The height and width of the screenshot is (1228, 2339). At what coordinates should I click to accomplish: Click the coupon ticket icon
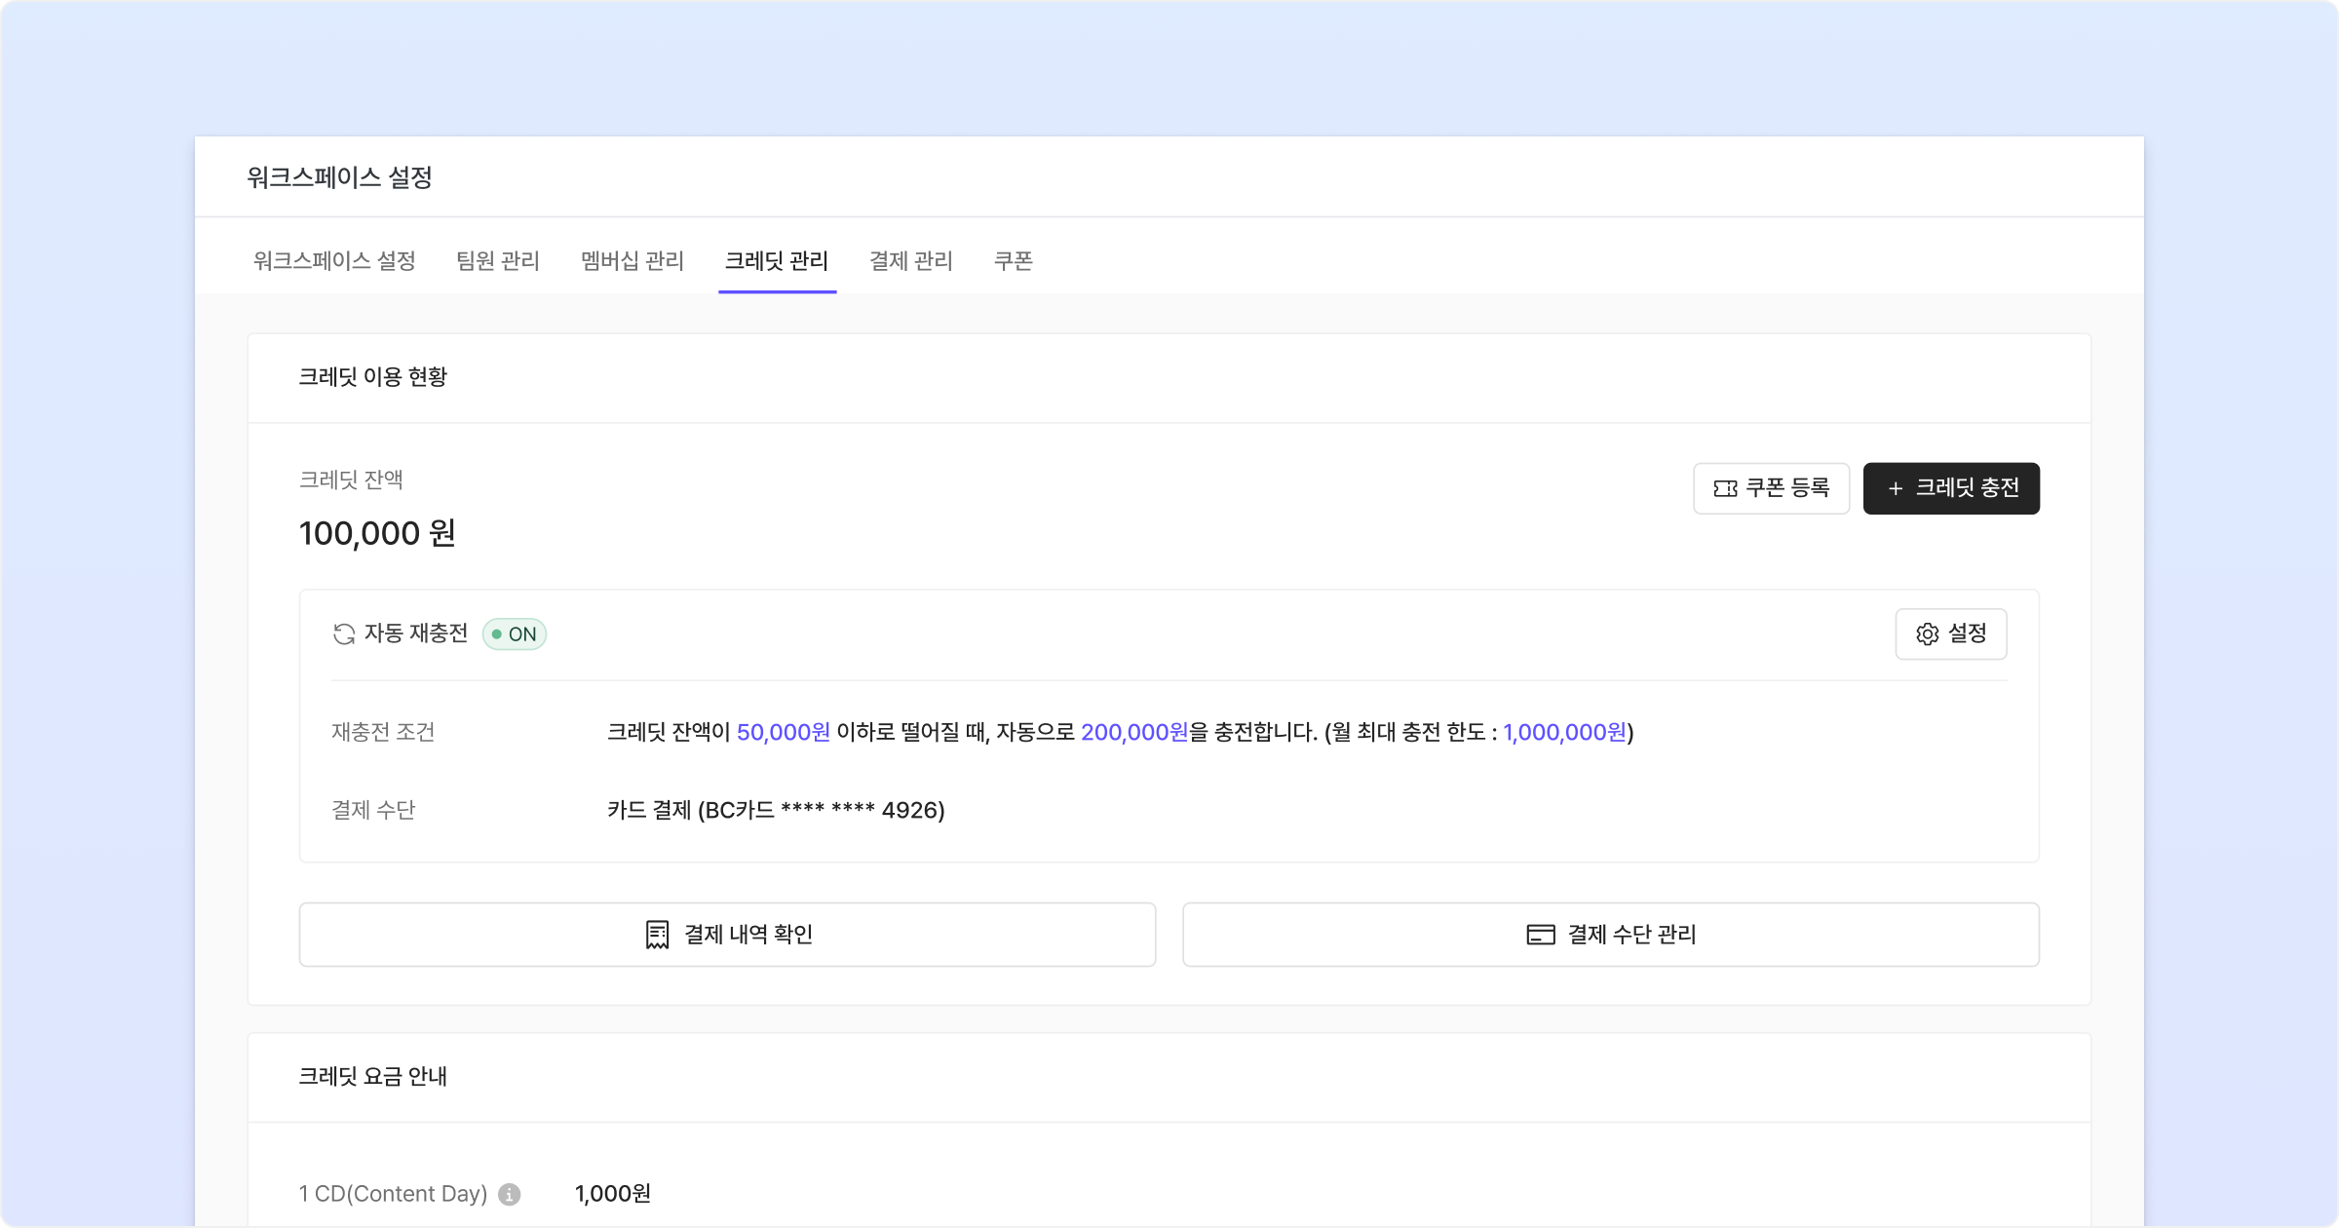point(1725,488)
